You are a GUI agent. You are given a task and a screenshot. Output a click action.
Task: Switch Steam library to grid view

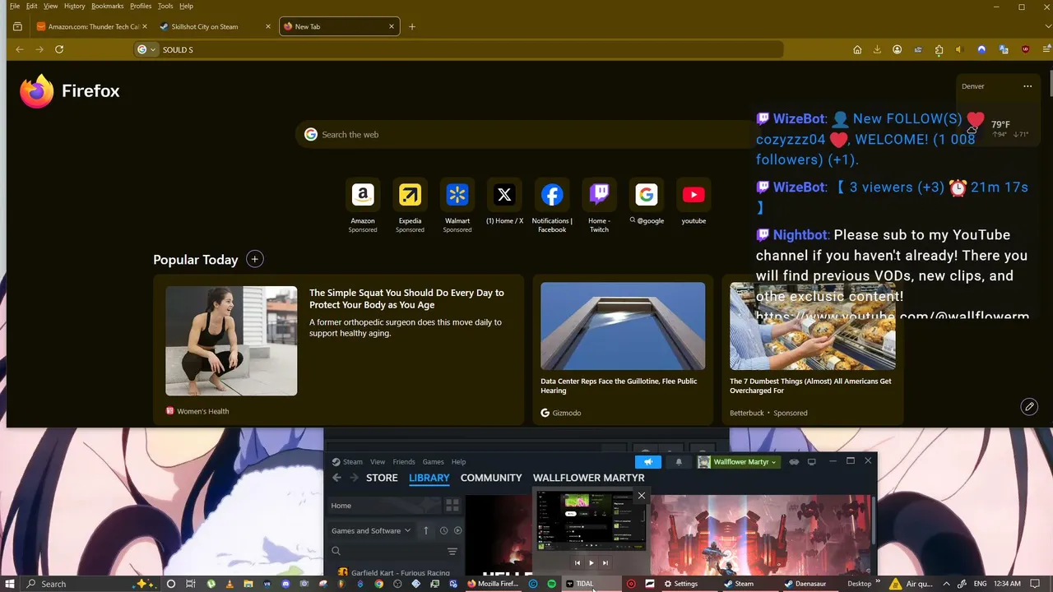coord(452,506)
